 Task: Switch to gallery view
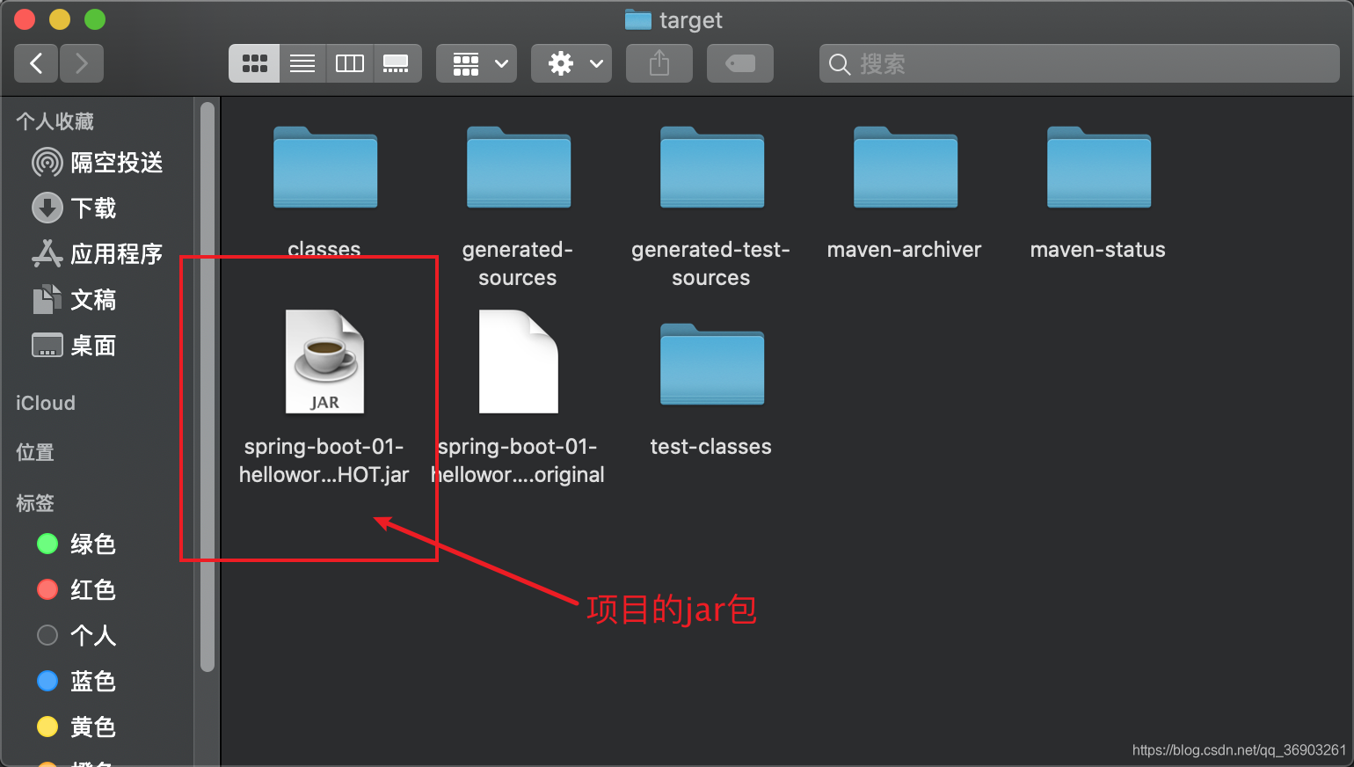397,63
